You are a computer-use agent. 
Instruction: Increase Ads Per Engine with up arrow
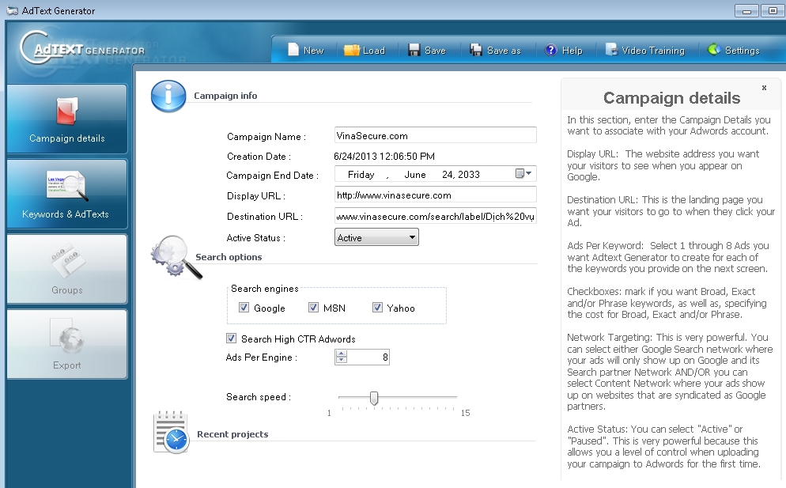[342, 354]
